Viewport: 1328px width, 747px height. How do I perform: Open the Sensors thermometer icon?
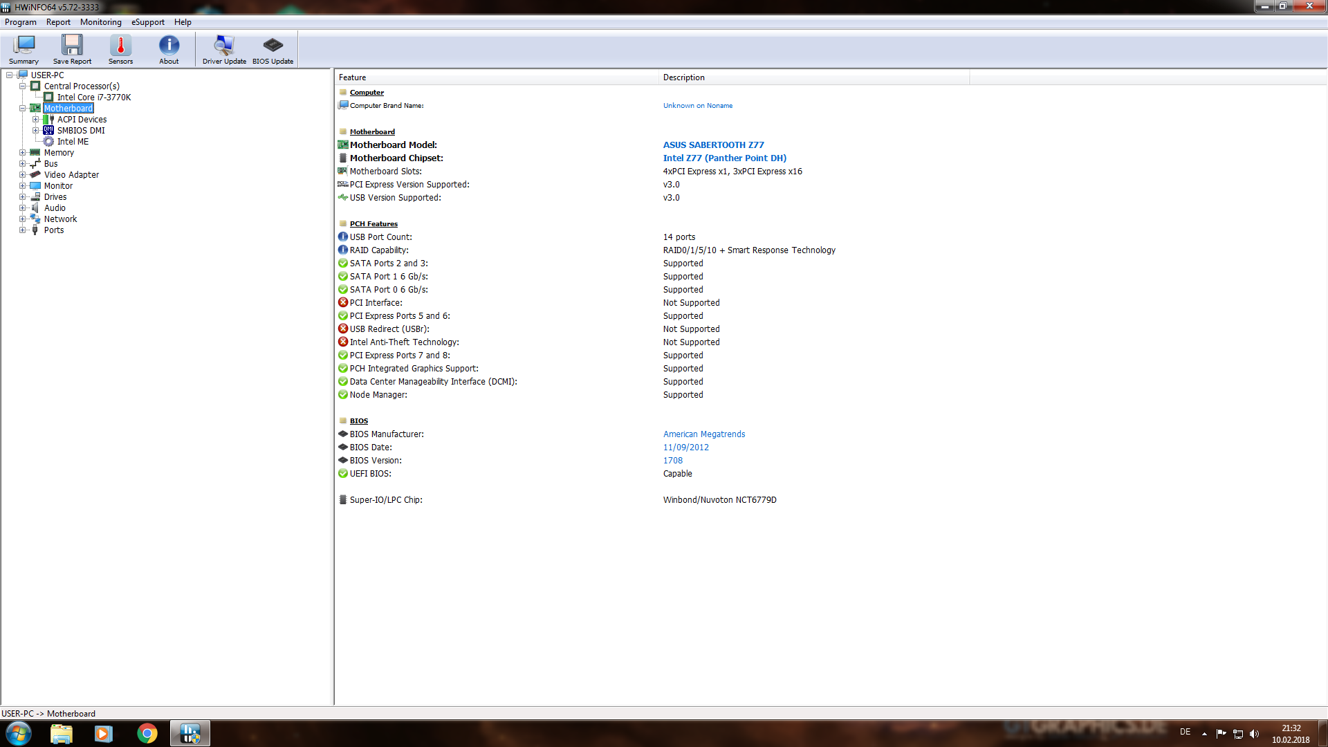[120, 49]
